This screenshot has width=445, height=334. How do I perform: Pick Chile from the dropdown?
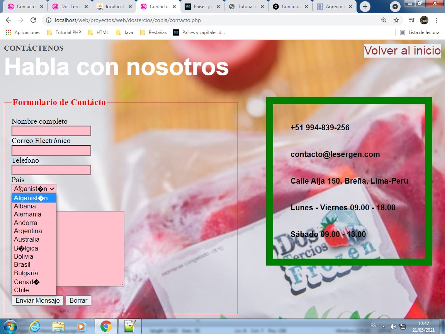[x=34, y=290]
